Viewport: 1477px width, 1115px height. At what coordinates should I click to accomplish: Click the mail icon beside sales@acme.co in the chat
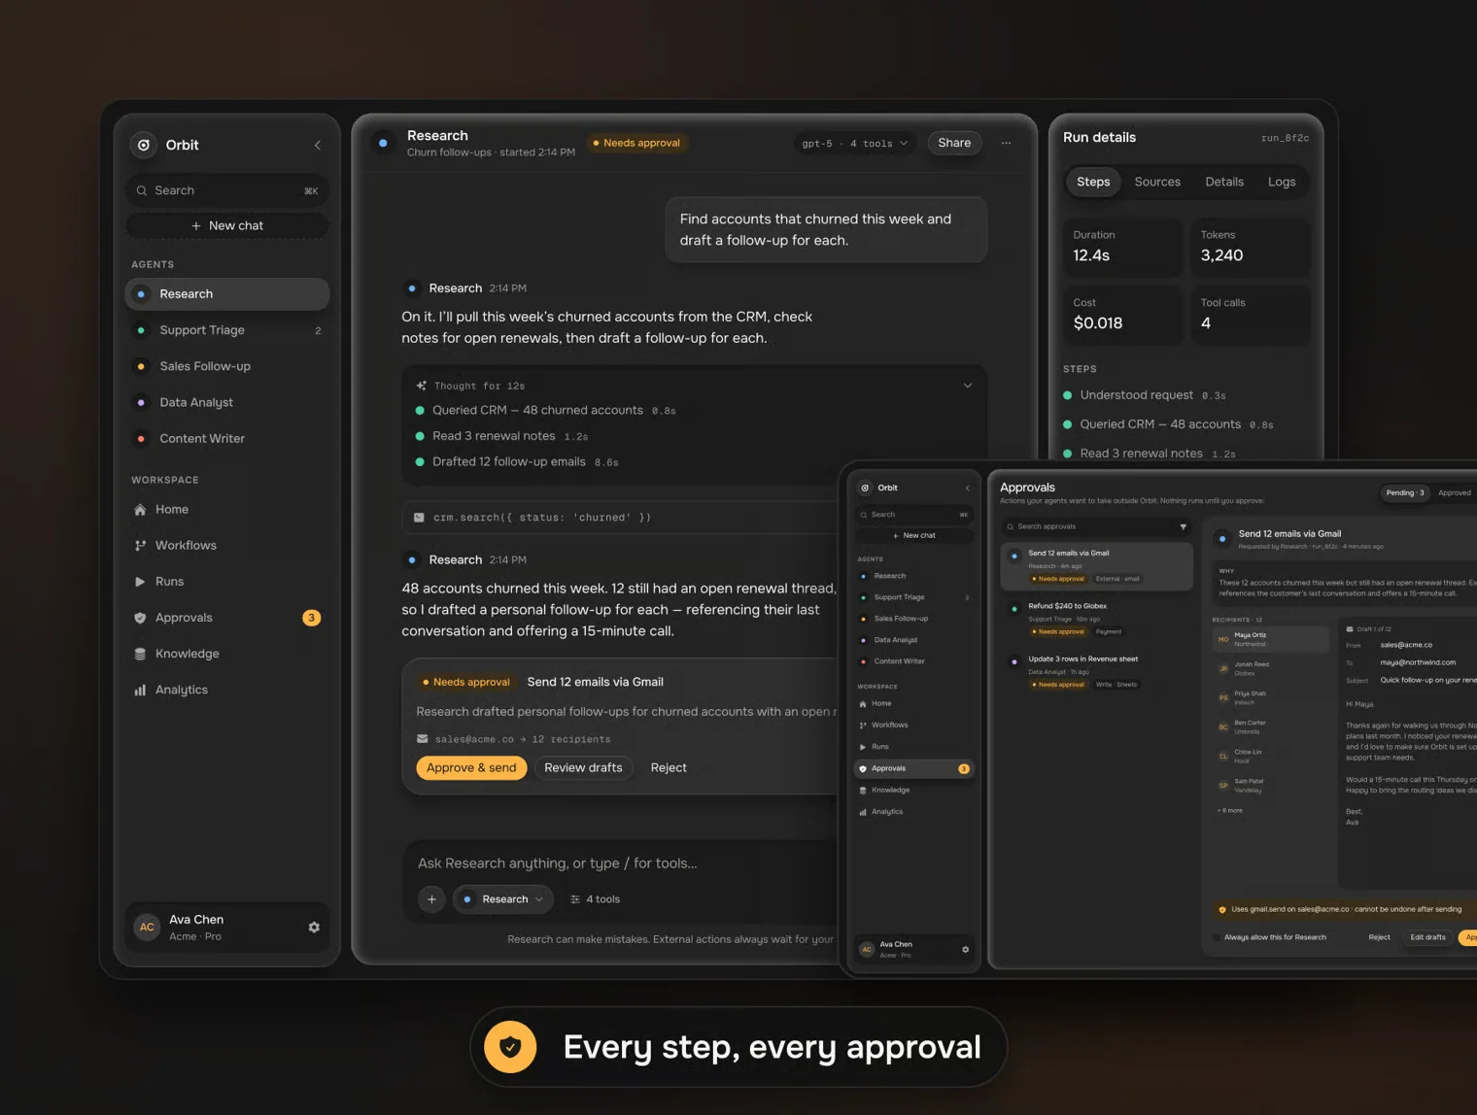422,739
